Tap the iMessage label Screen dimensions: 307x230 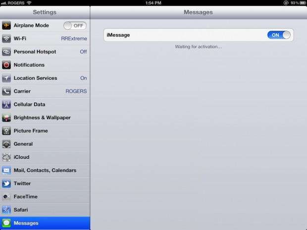[x=118, y=35]
